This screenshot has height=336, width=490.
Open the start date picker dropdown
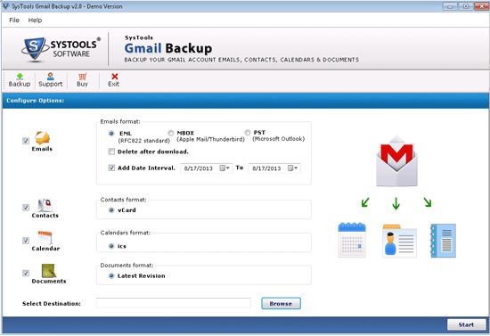(x=225, y=168)
